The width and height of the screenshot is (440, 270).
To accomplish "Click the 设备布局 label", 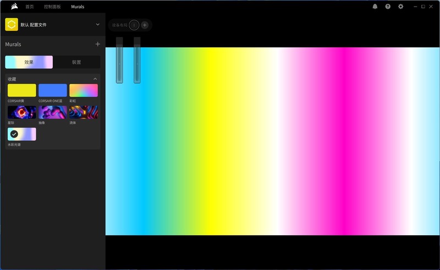I will click(120, 25).
